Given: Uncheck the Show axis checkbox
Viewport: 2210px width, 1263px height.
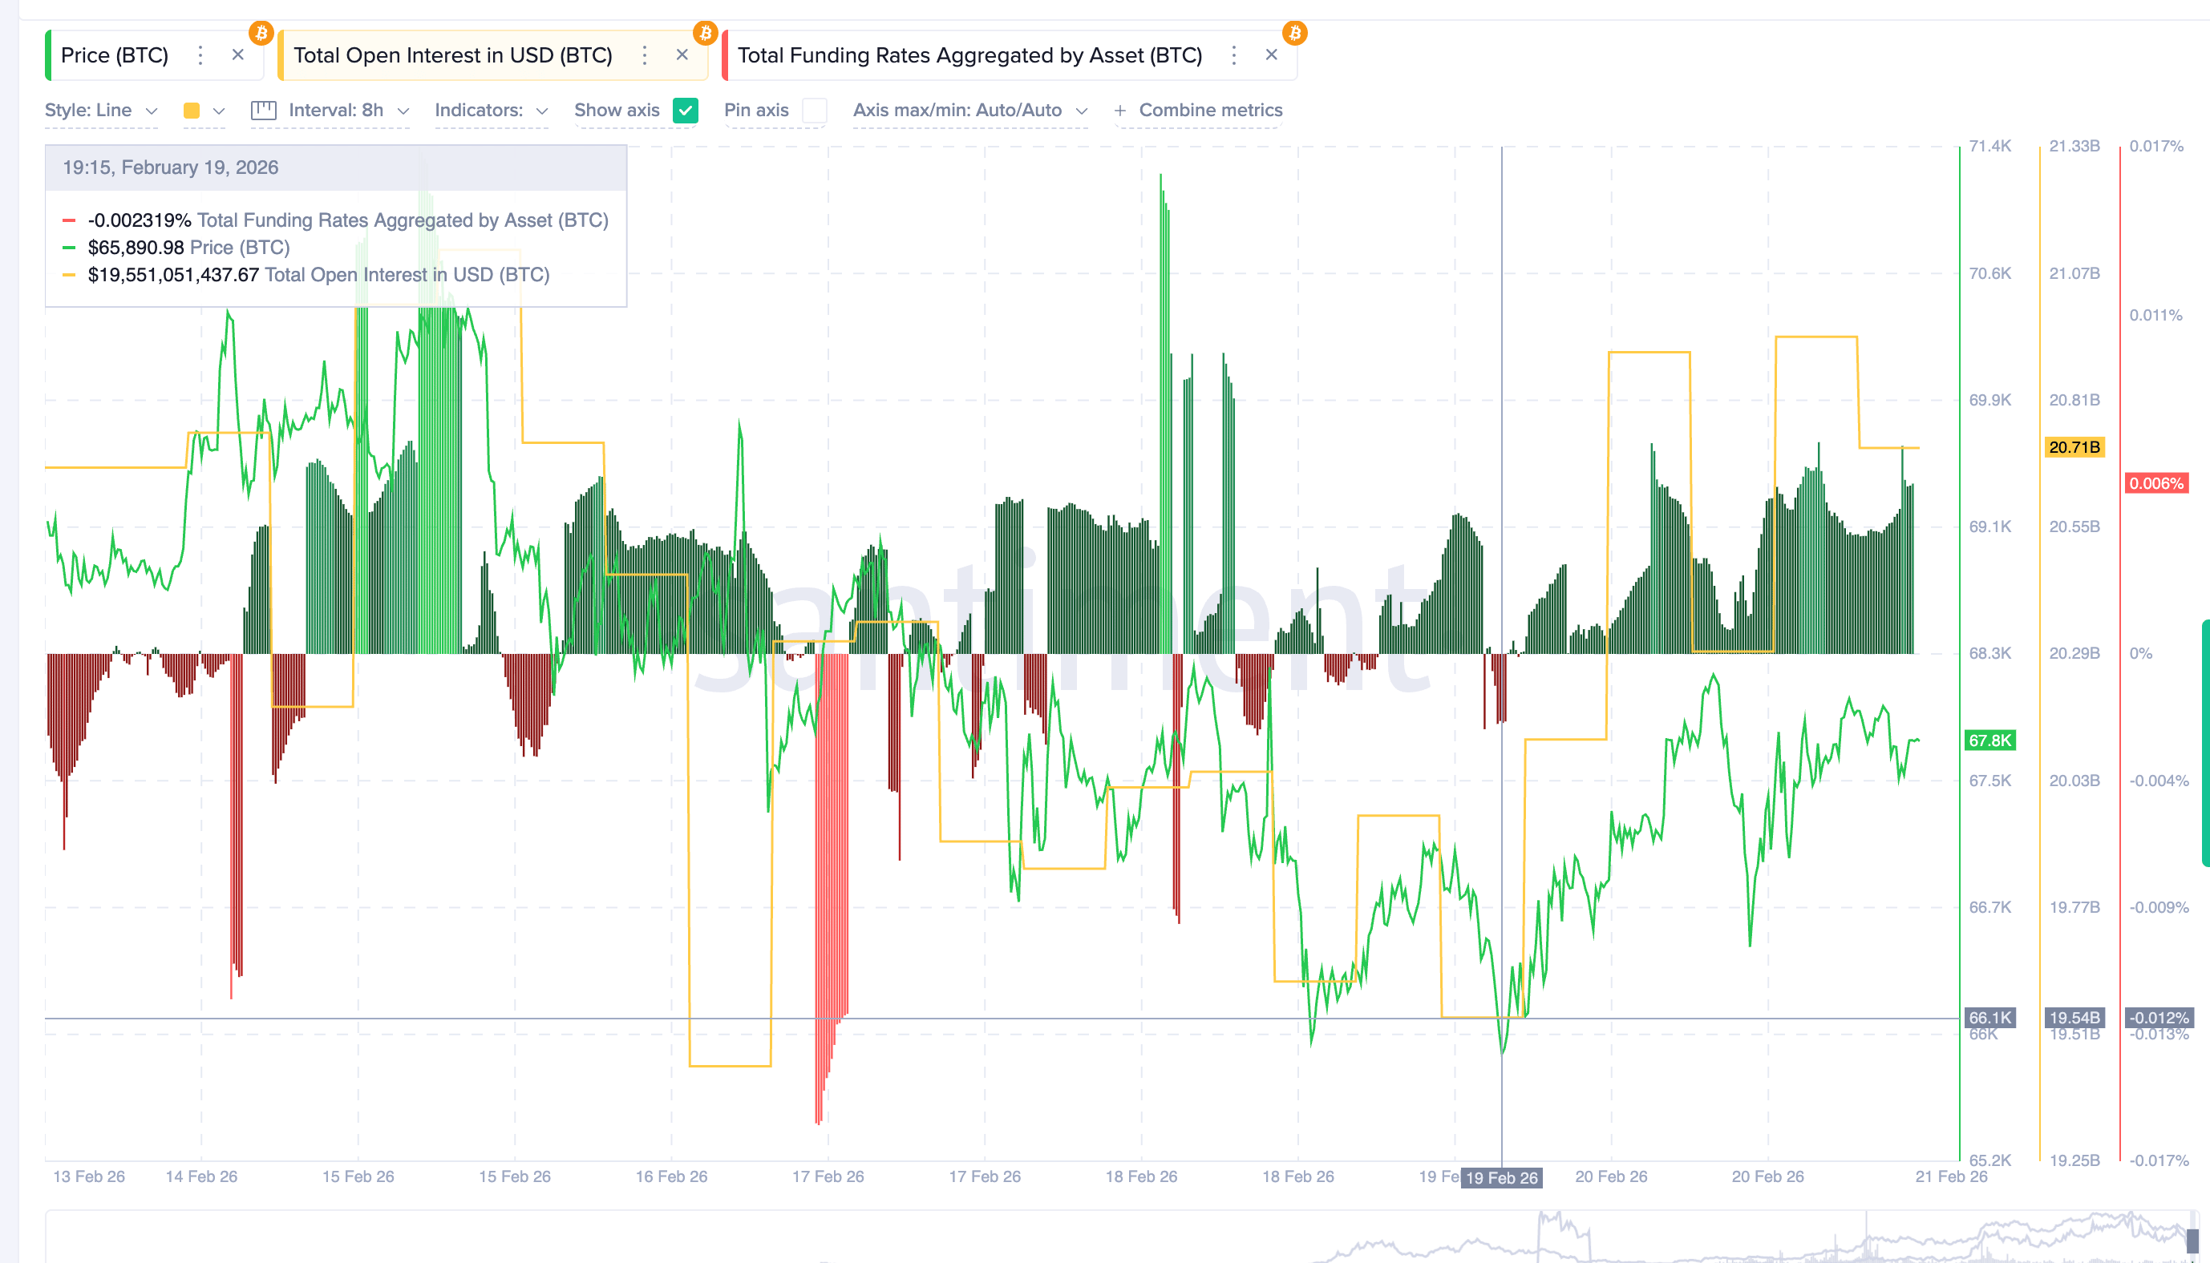Looking at the screenshot, I should coord(686,110).
